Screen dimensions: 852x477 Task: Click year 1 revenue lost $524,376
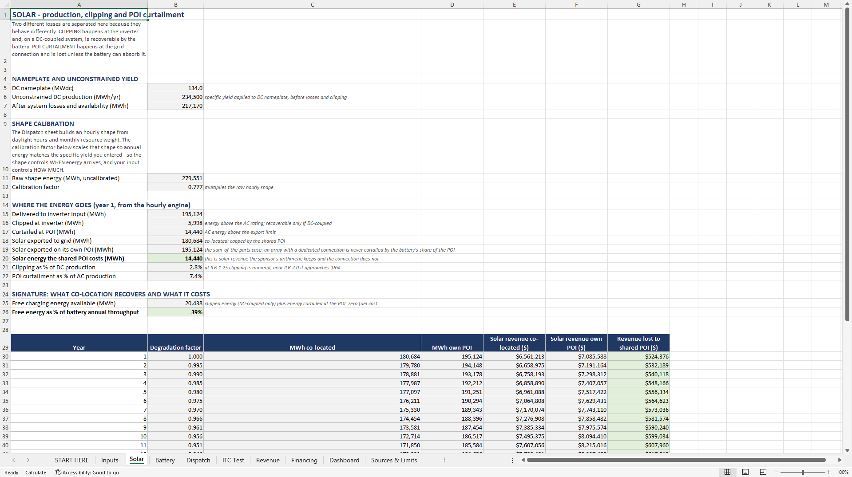[638, 356]
